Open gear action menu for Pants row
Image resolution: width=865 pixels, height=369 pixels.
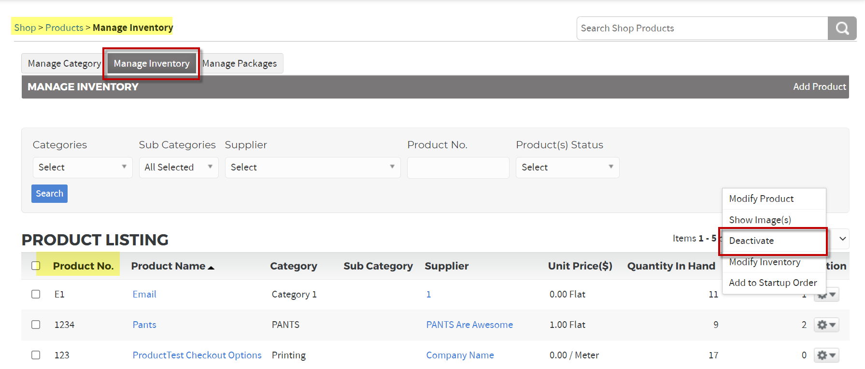coord(826,325)
